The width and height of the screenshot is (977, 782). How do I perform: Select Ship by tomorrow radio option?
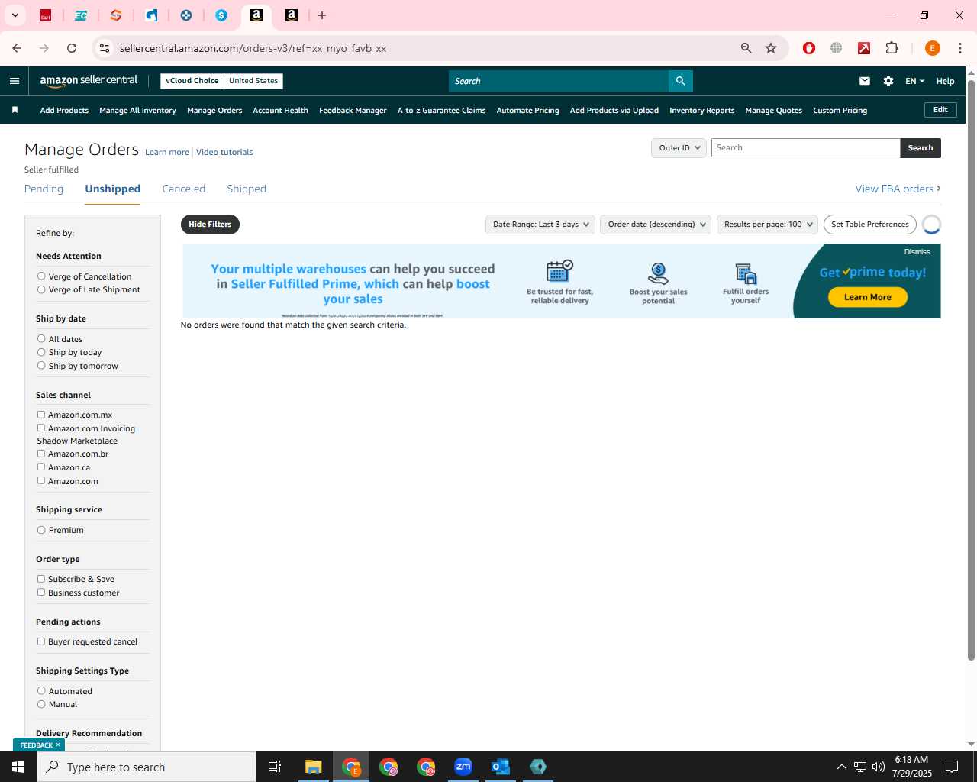[41, 366]
